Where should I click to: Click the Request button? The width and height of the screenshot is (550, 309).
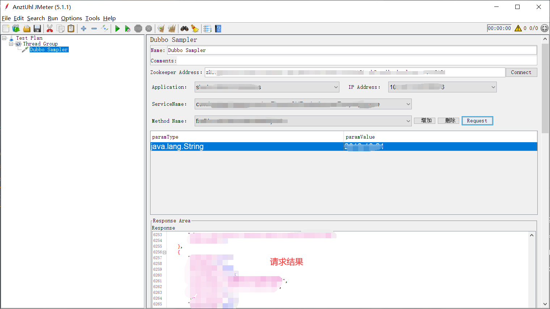click(x=477, y=121)
